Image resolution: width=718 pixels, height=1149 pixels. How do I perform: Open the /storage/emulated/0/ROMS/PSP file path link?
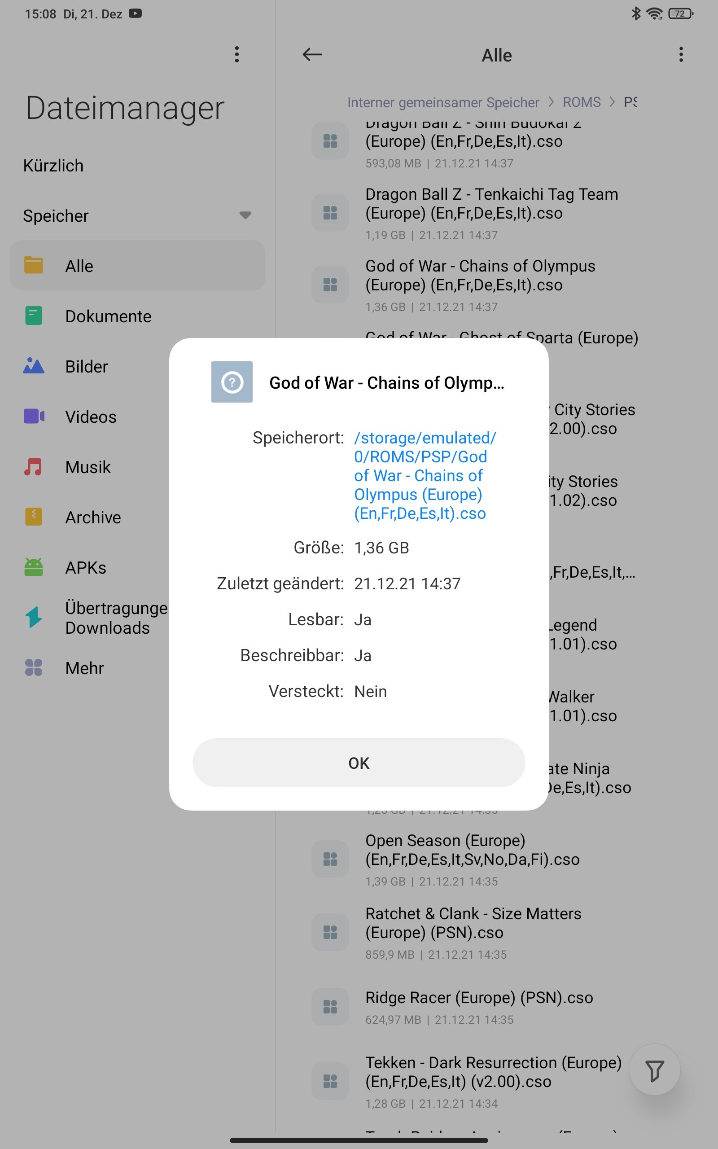click(425, 475)
